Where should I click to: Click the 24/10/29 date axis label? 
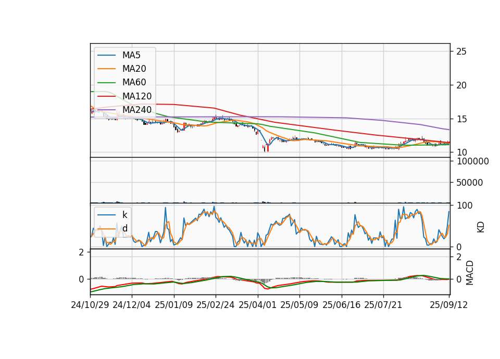coord(90,305)
